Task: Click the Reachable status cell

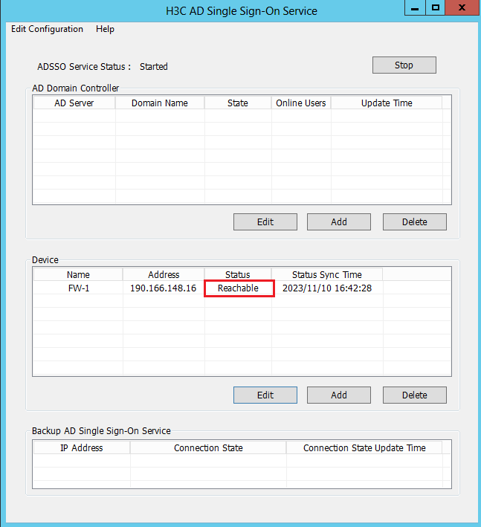Action: tap(238, 288)
